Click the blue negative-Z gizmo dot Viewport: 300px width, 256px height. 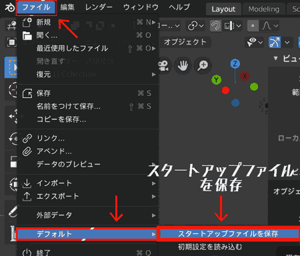235,103
